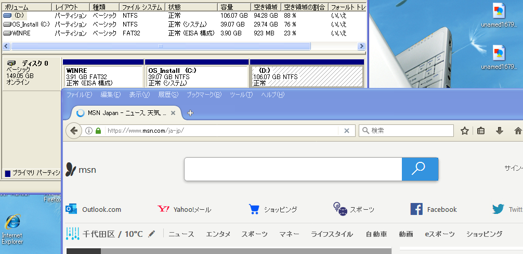Show bookmarks list icon in Firefox toolbar

[x=481, y=131]
